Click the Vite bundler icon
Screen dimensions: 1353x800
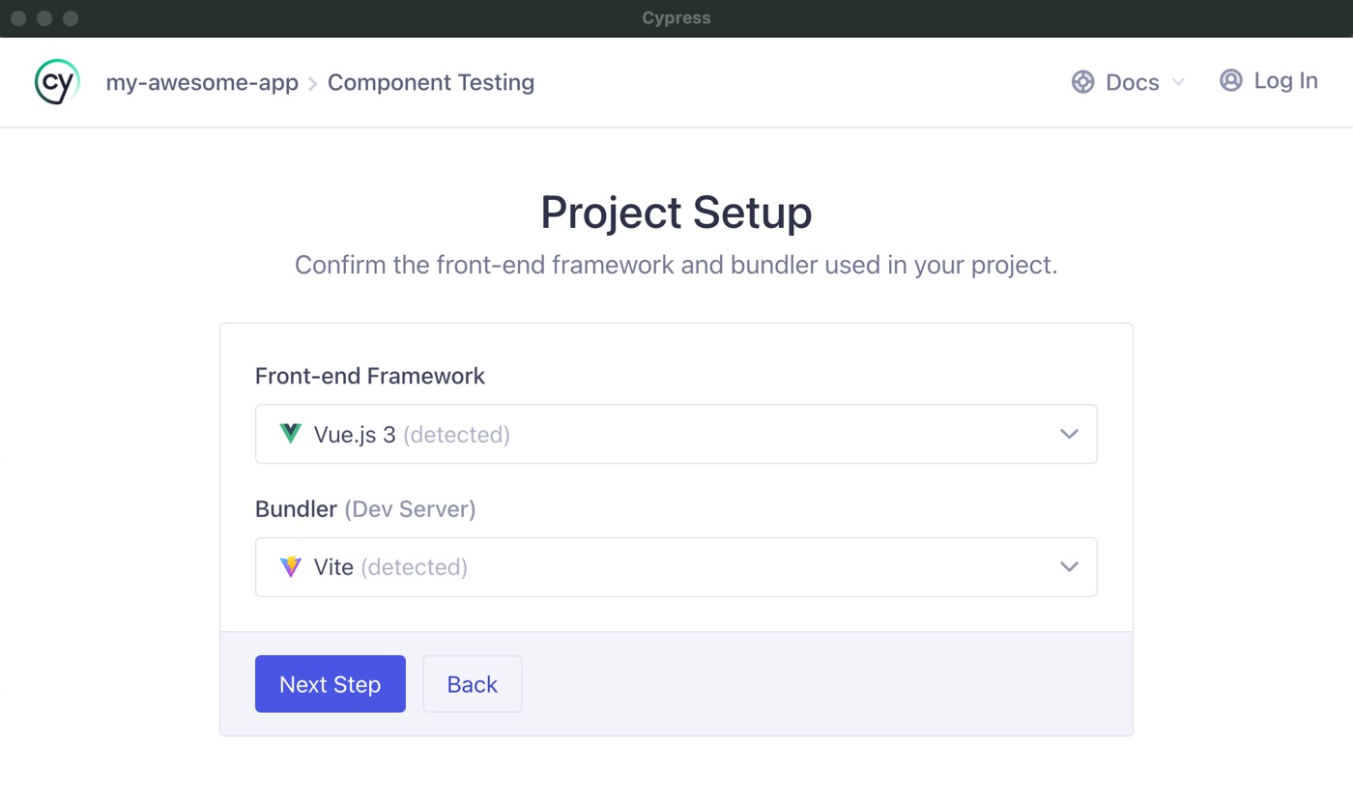(x=290, y=567)
